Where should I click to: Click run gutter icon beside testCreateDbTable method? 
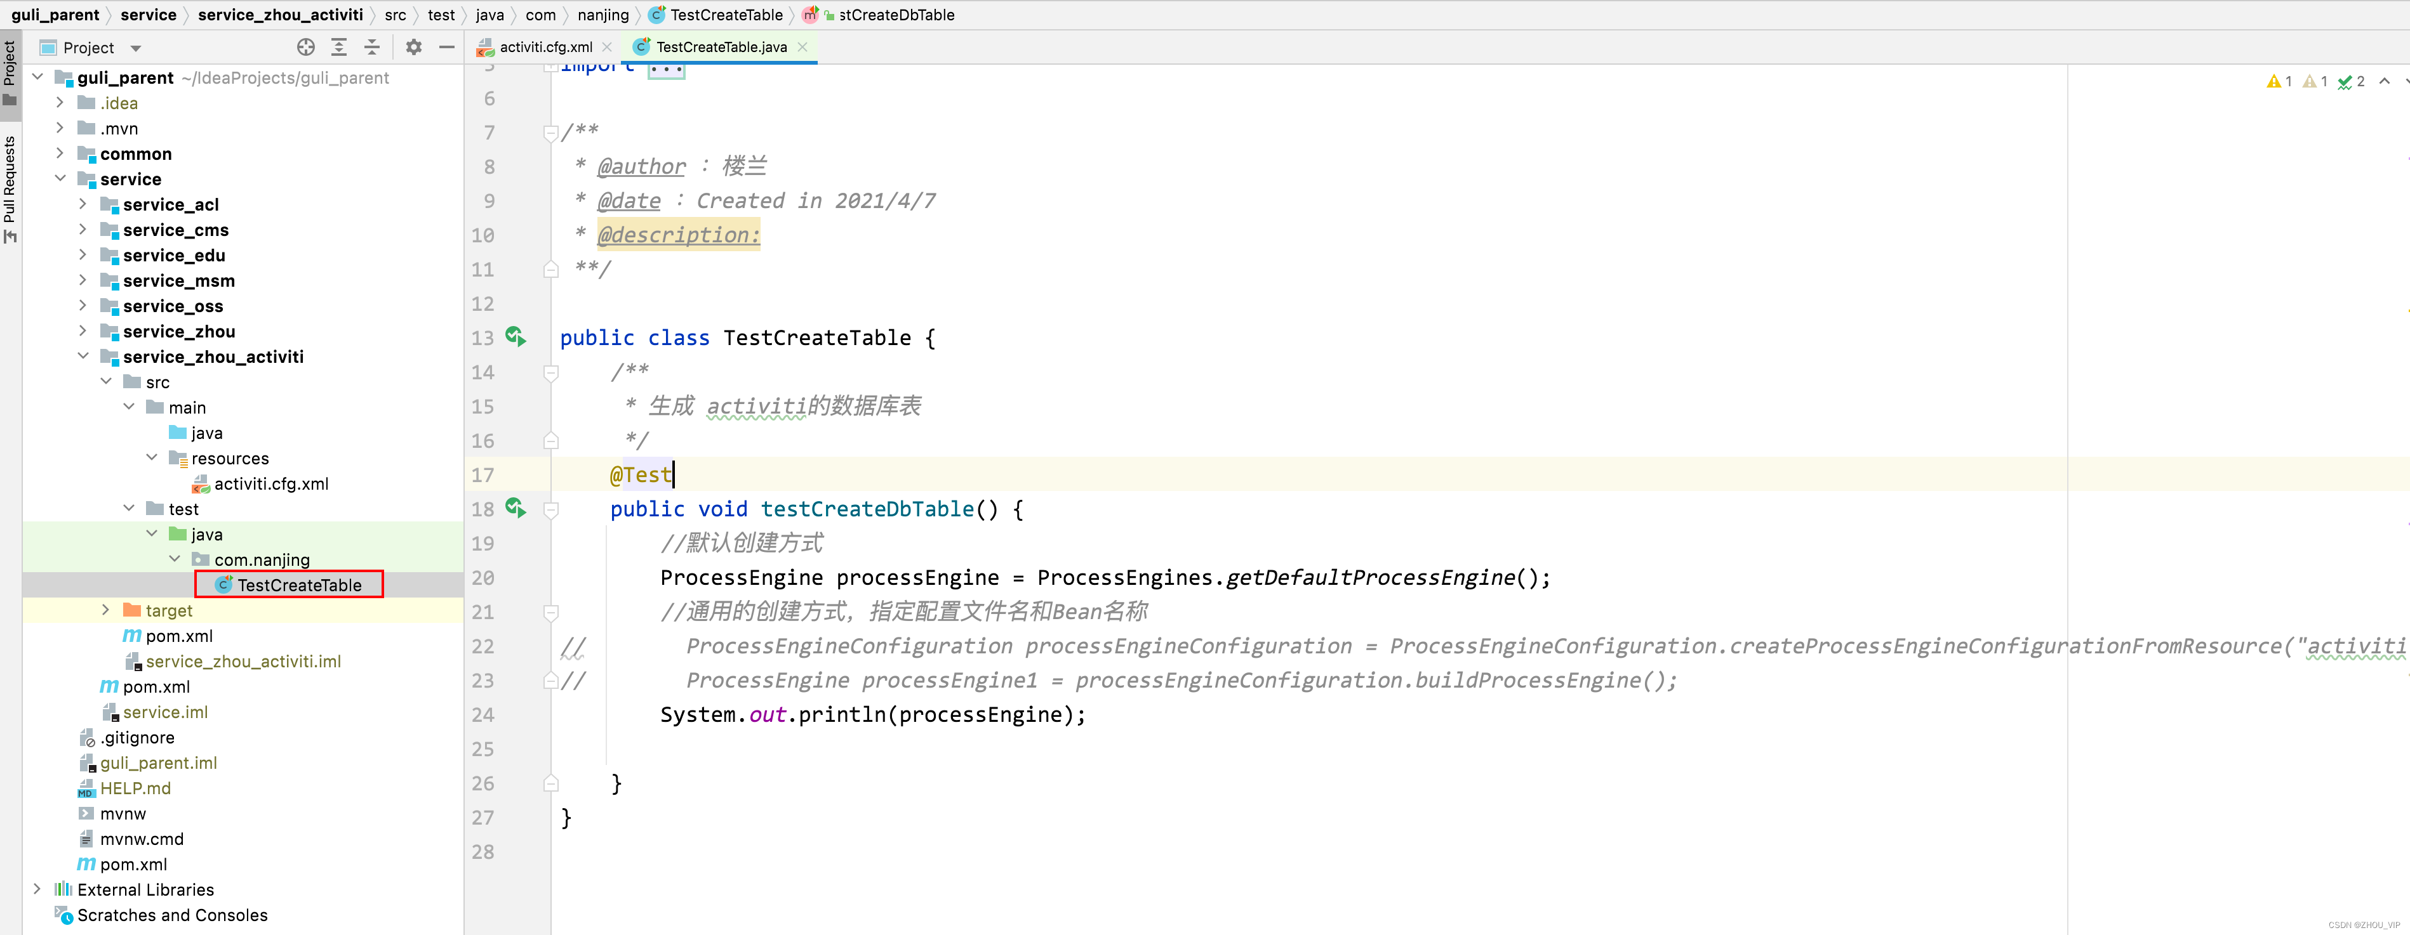tap(516, 507)
